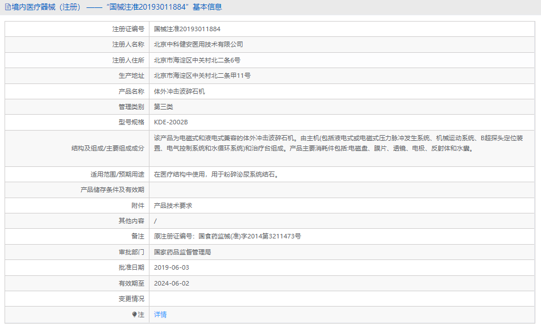Click the label 有效期至
541x327 pixels.
(x=131, y=284)
